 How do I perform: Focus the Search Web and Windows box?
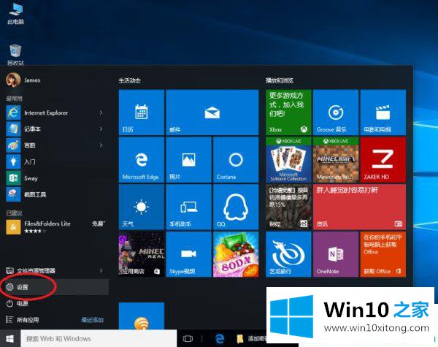click(x=99, y=339)
